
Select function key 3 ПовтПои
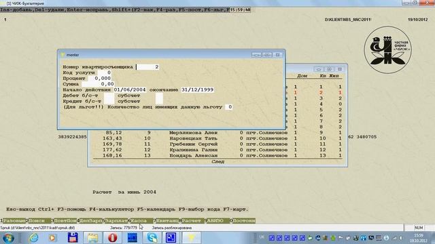pyautogui.click(x=65, y=221)
